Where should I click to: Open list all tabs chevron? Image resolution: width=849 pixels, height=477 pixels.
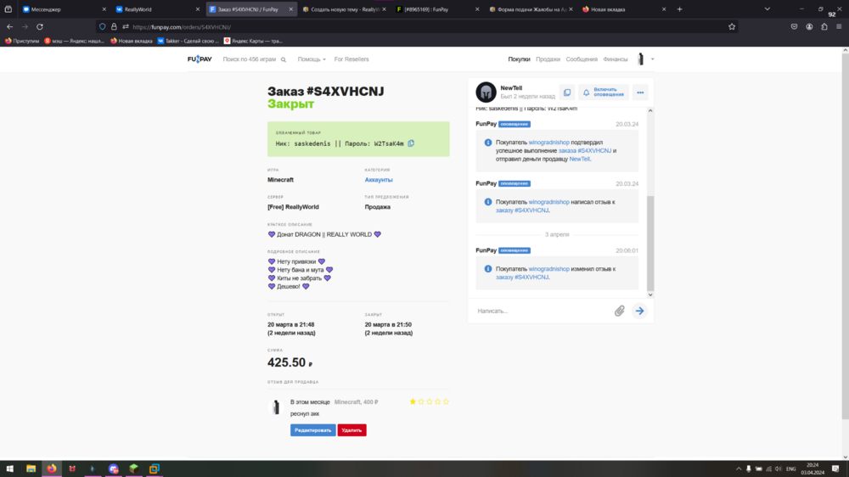click(767, 9)
